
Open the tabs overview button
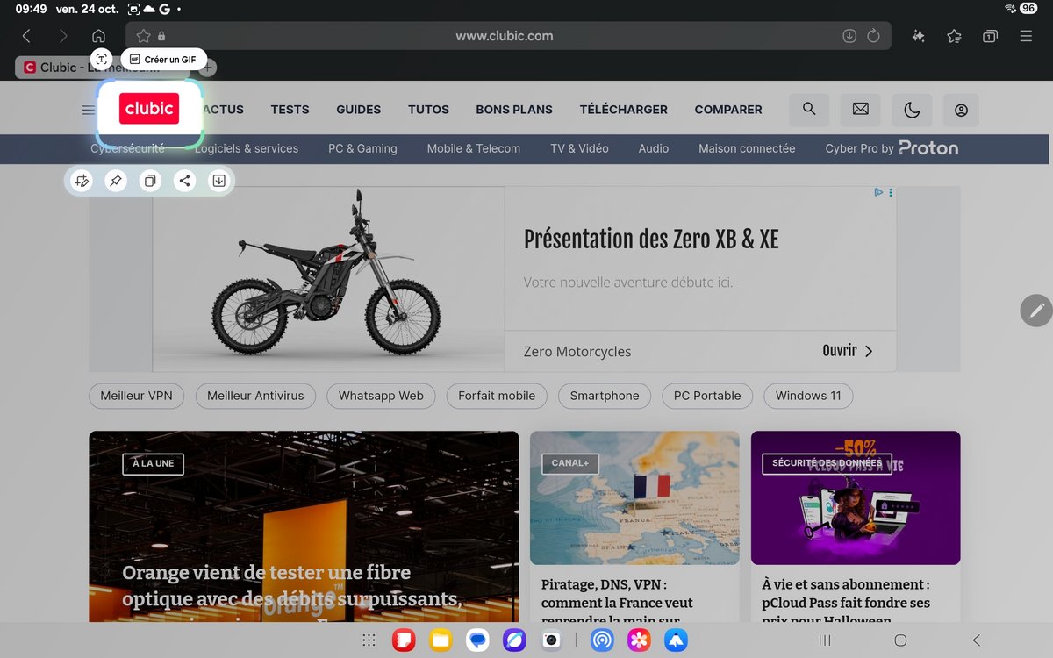click(x=990, y=36)
